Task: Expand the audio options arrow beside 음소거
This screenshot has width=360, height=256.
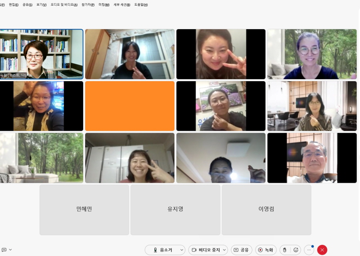Action: pos(182,250)
